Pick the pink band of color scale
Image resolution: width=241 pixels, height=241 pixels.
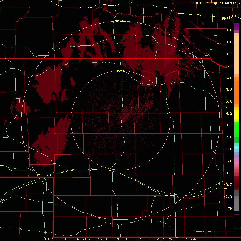click(x=236, y=162)
